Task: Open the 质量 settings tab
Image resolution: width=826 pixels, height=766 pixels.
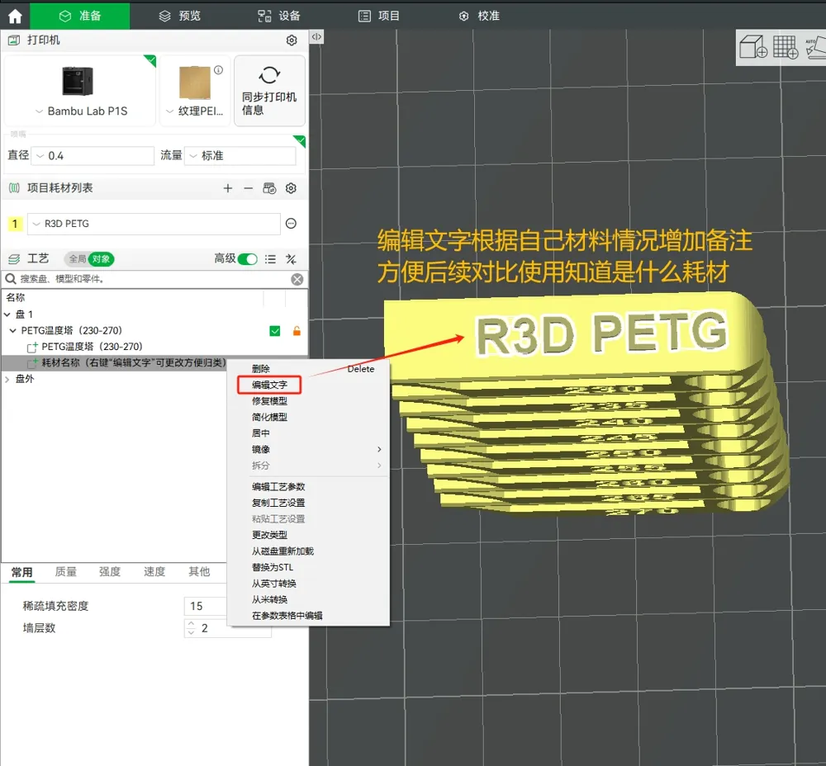Action: coord(66,572)
